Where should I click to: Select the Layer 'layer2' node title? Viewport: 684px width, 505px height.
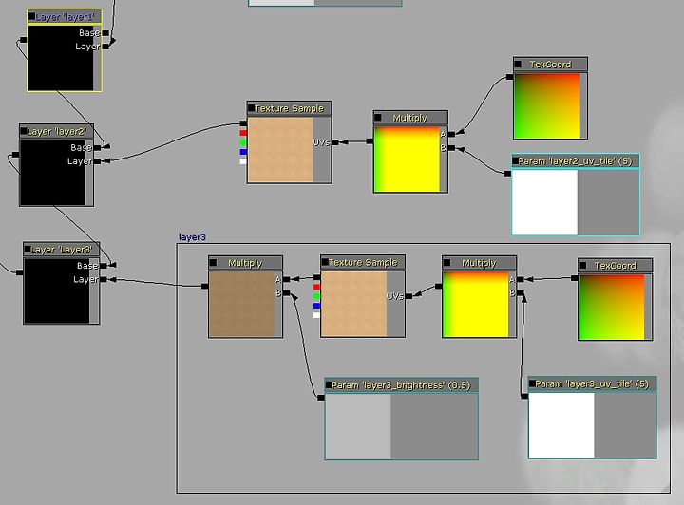56,132
